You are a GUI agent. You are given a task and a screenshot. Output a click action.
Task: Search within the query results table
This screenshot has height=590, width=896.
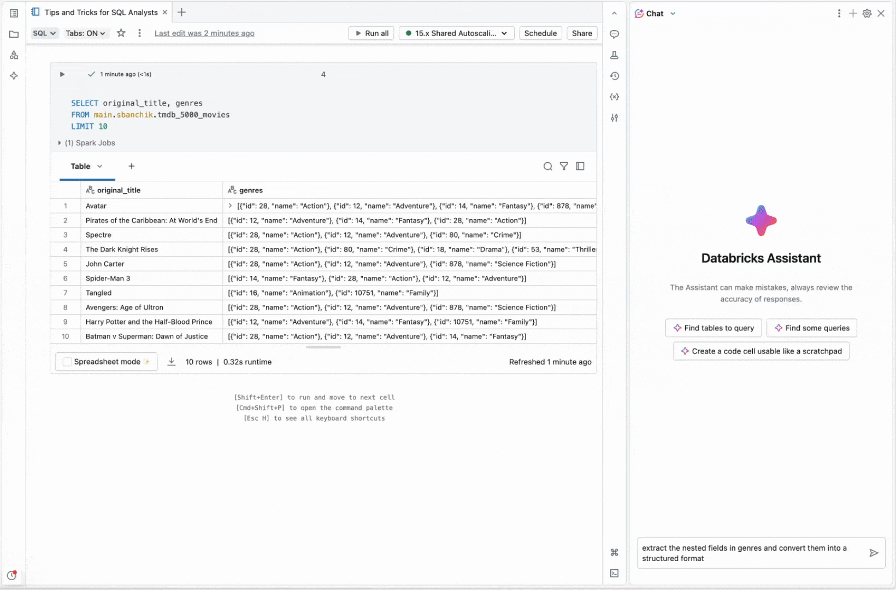tap(548, 166)
